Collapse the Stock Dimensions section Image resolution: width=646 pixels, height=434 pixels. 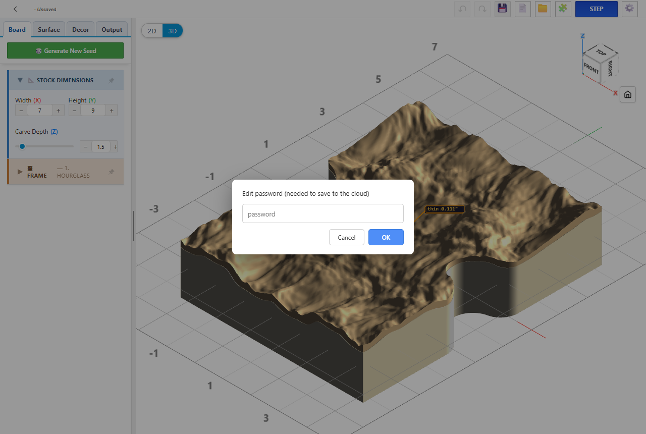tap(20, 80)
